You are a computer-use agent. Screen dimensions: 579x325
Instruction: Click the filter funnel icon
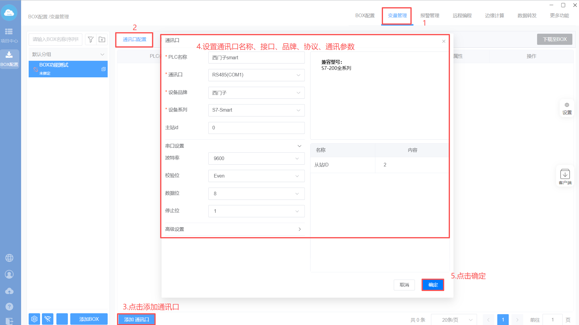(x=90, y=39)
